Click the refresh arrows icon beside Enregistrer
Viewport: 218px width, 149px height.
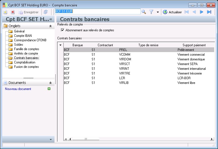[x=46, y=12]
